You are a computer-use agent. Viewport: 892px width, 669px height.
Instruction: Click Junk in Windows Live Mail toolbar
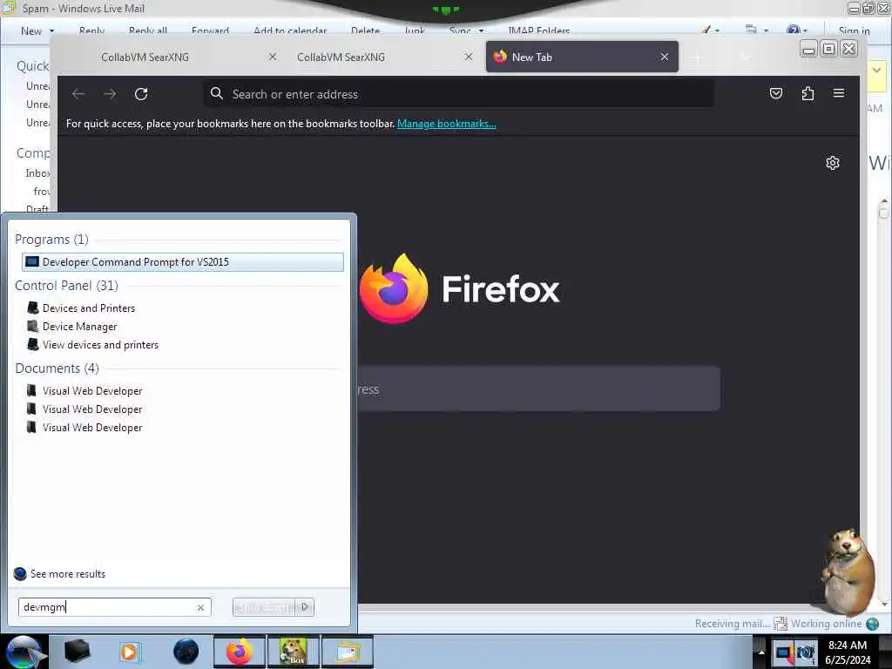415,31
